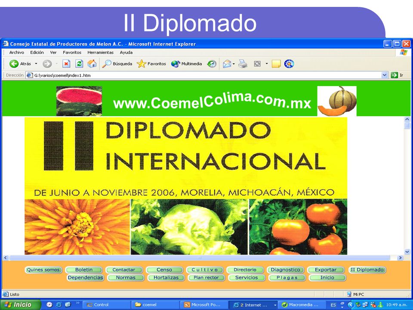Open the Ayuda menu
Image resolution: width=413 pixels, height=310 pixels.
pyautogui.click(x=126, y=53)
